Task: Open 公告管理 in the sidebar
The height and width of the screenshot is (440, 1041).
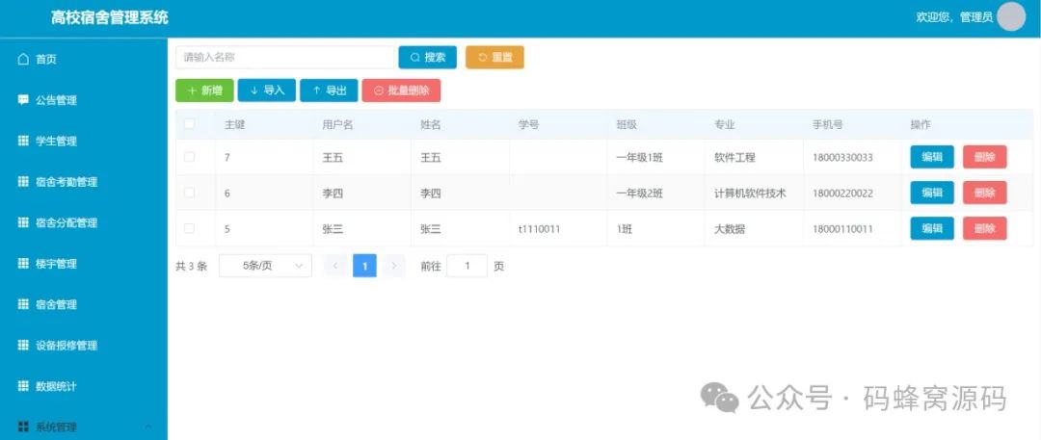Action: tap(84, 100)
